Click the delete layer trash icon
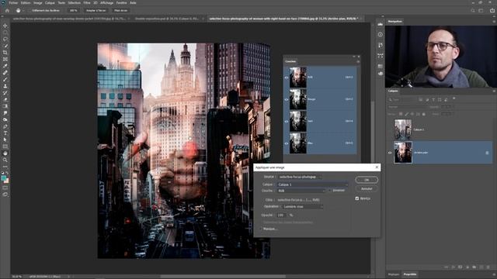The height and width of the screenshot is (279, 497). (488, 267)
